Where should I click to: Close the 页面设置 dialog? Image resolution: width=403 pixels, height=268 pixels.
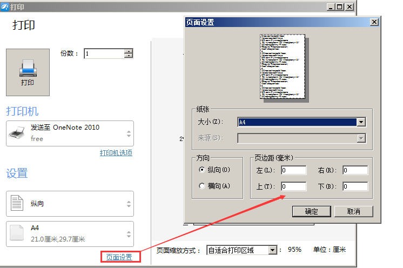point(374,22)
